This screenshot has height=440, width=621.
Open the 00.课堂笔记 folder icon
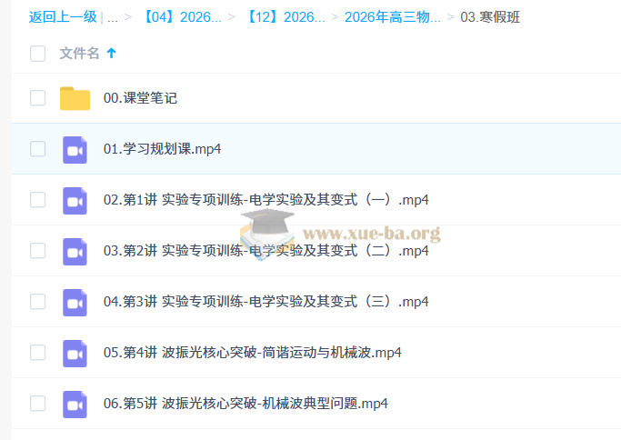click(x=75, y=98)
